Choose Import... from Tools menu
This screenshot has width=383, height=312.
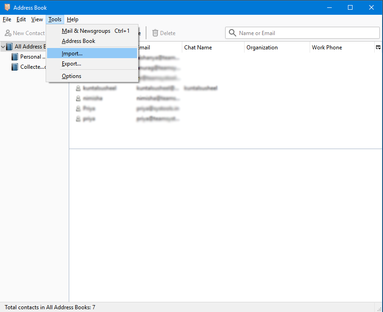coord(92,53)
